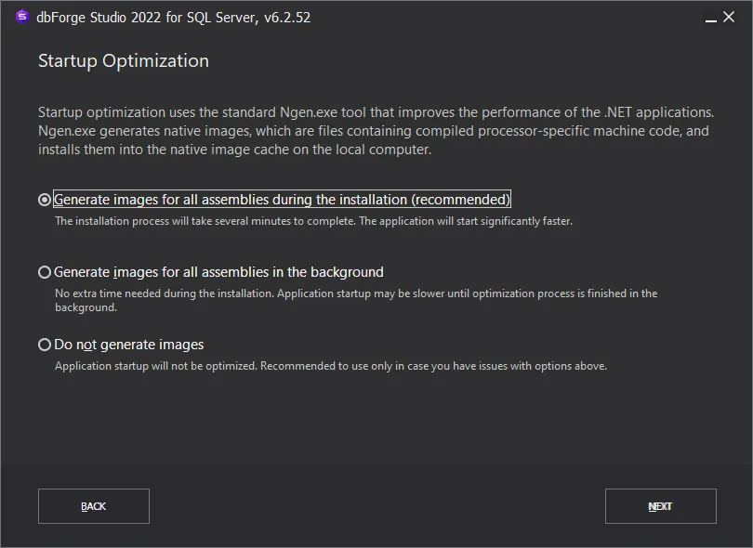Select the 'Do not generate images' radio circle

pyautogui.click(x=45, y=345)
